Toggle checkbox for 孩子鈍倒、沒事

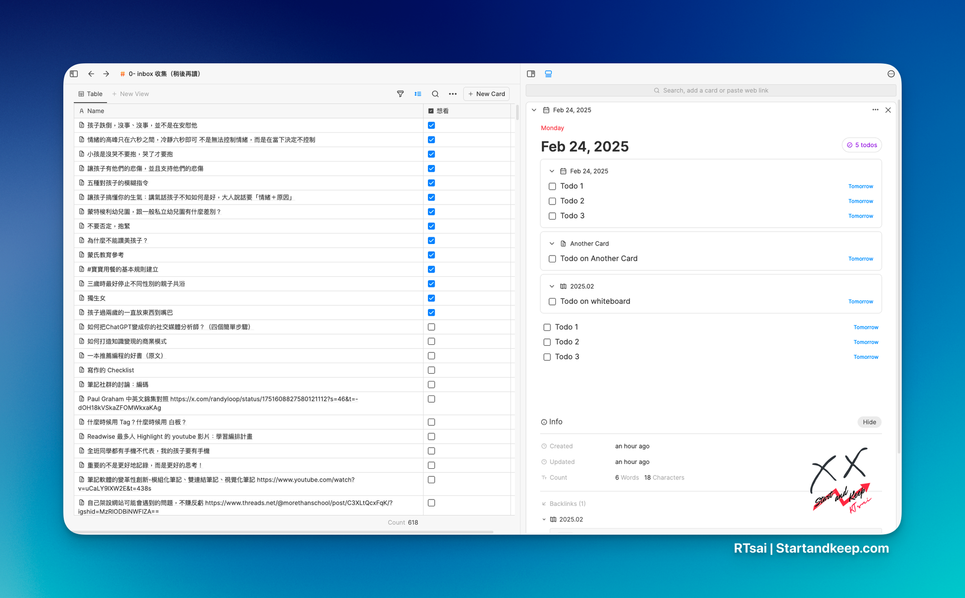tap(431, 125)
